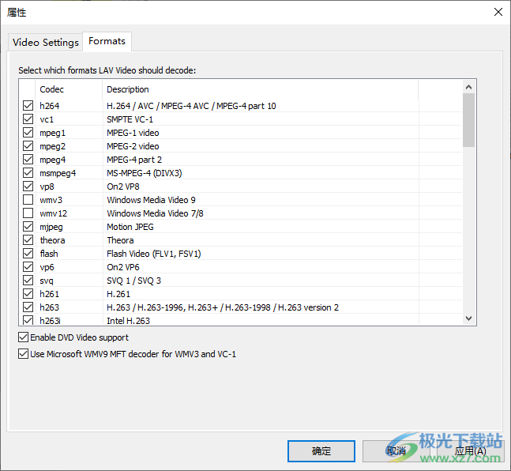
Task: Toggle the vp6 codec checkbox
Action: pos(28,267)
